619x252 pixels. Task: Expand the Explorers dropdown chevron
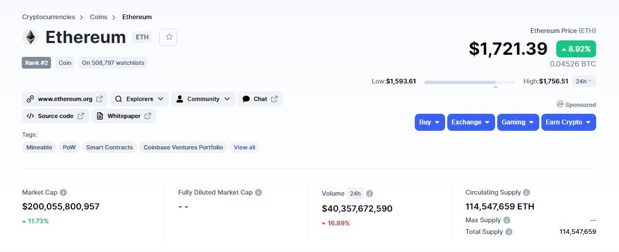[161, 99]
